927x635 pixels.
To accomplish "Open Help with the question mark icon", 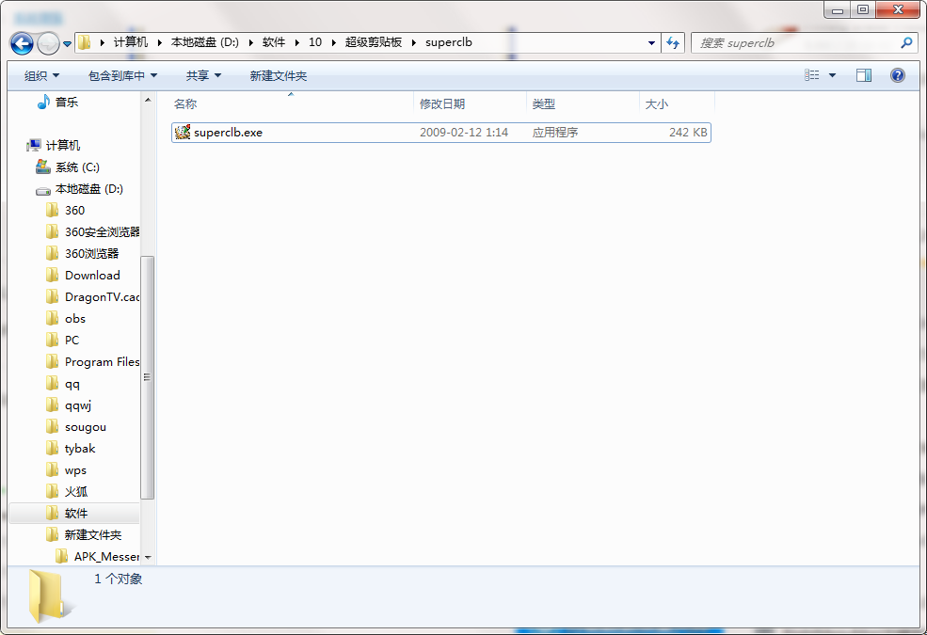I will pyautogui.click(x=898, y=75).
